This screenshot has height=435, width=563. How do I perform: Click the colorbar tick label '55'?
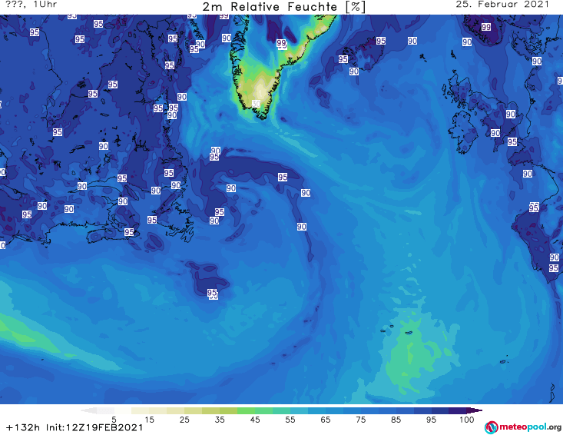click(290, 420)
